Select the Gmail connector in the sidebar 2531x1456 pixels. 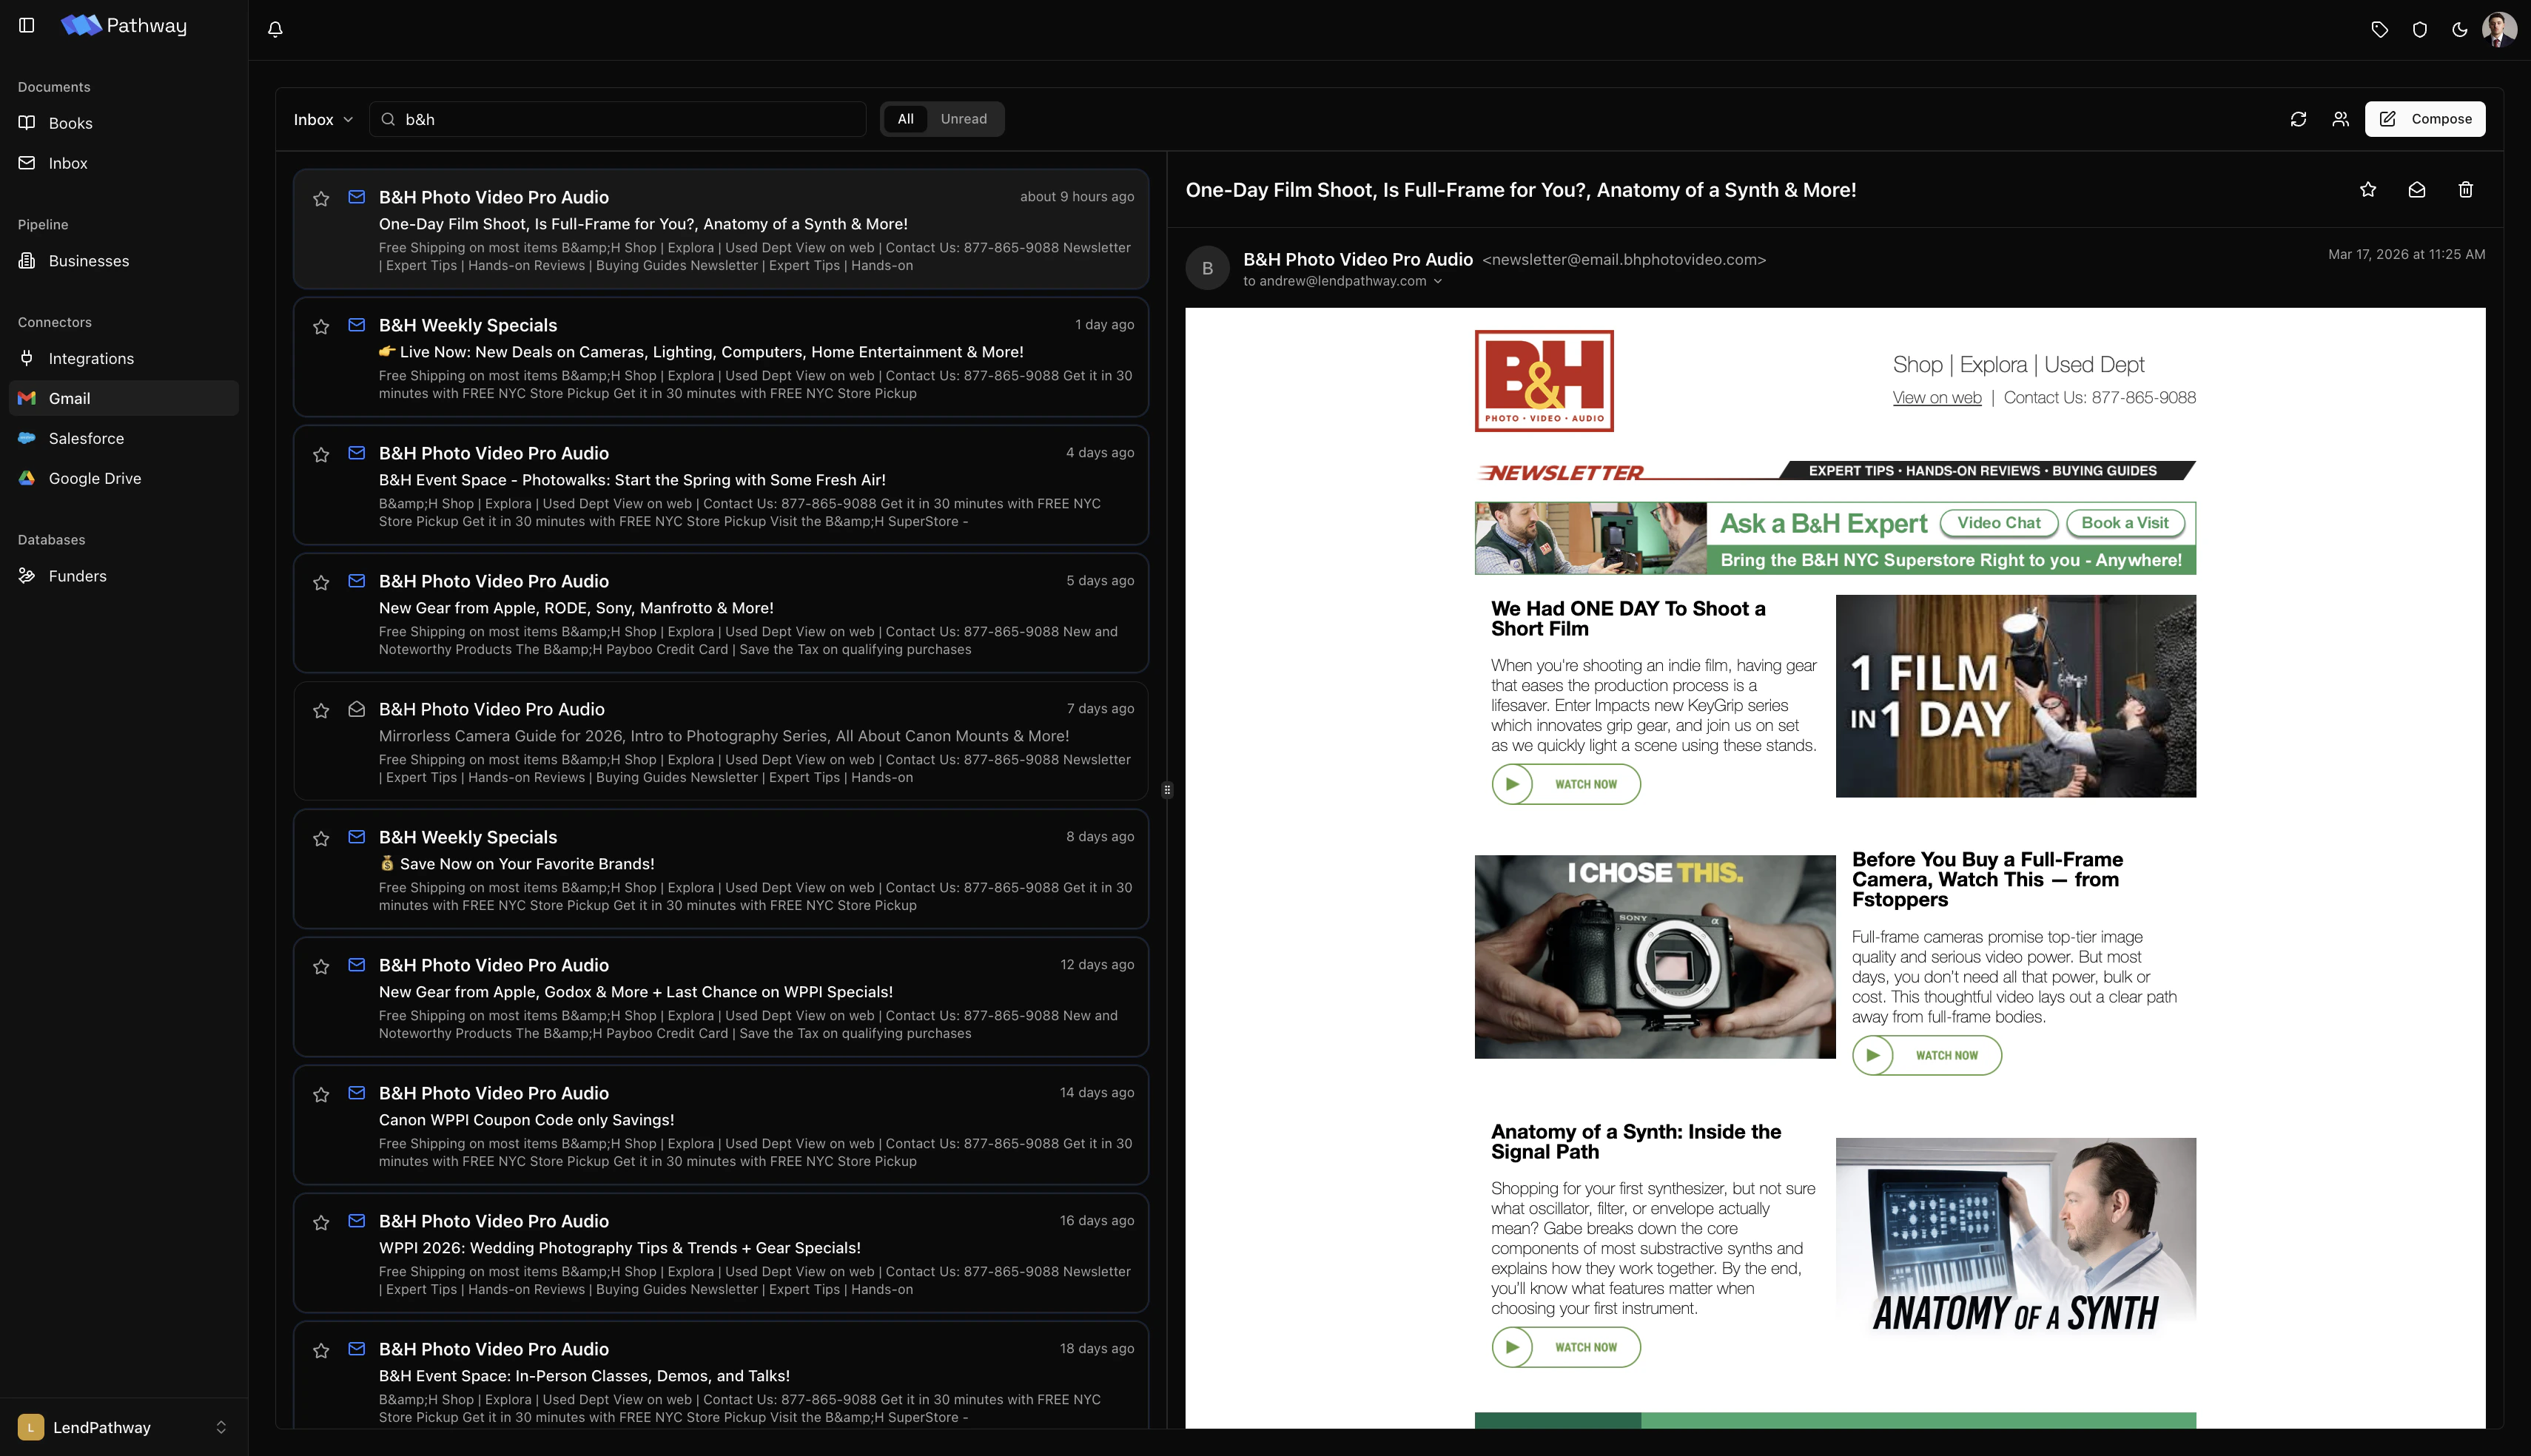tap(69, 398)
